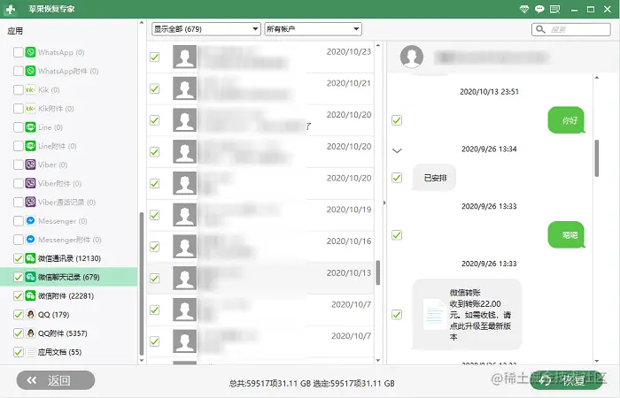Enable the Viber checkbox
Image resolution: width=620 pixels, height=398 pixels.
pyautogui.click(x=19, y=165)
